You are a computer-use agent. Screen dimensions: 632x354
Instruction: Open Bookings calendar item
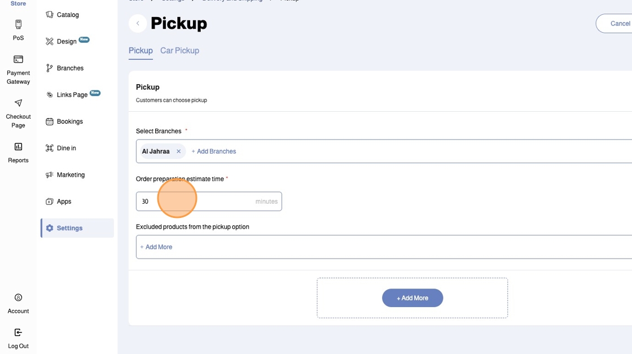tap(69, 121)
